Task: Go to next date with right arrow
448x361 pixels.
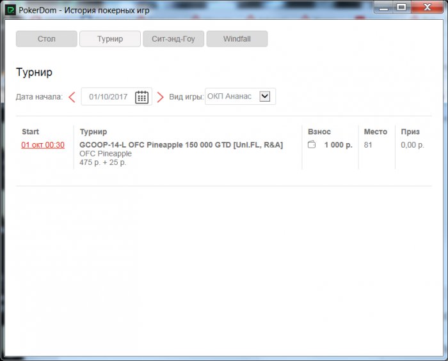Action: click(160, 97)
